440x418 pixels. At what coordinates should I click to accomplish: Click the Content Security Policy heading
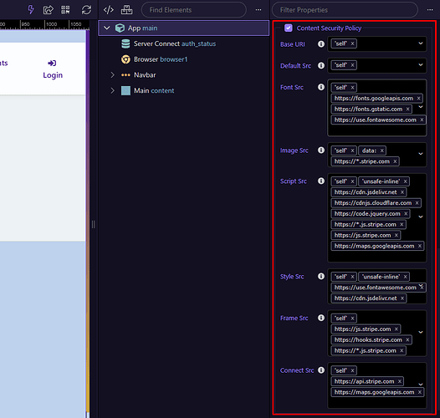coord(329,28)
